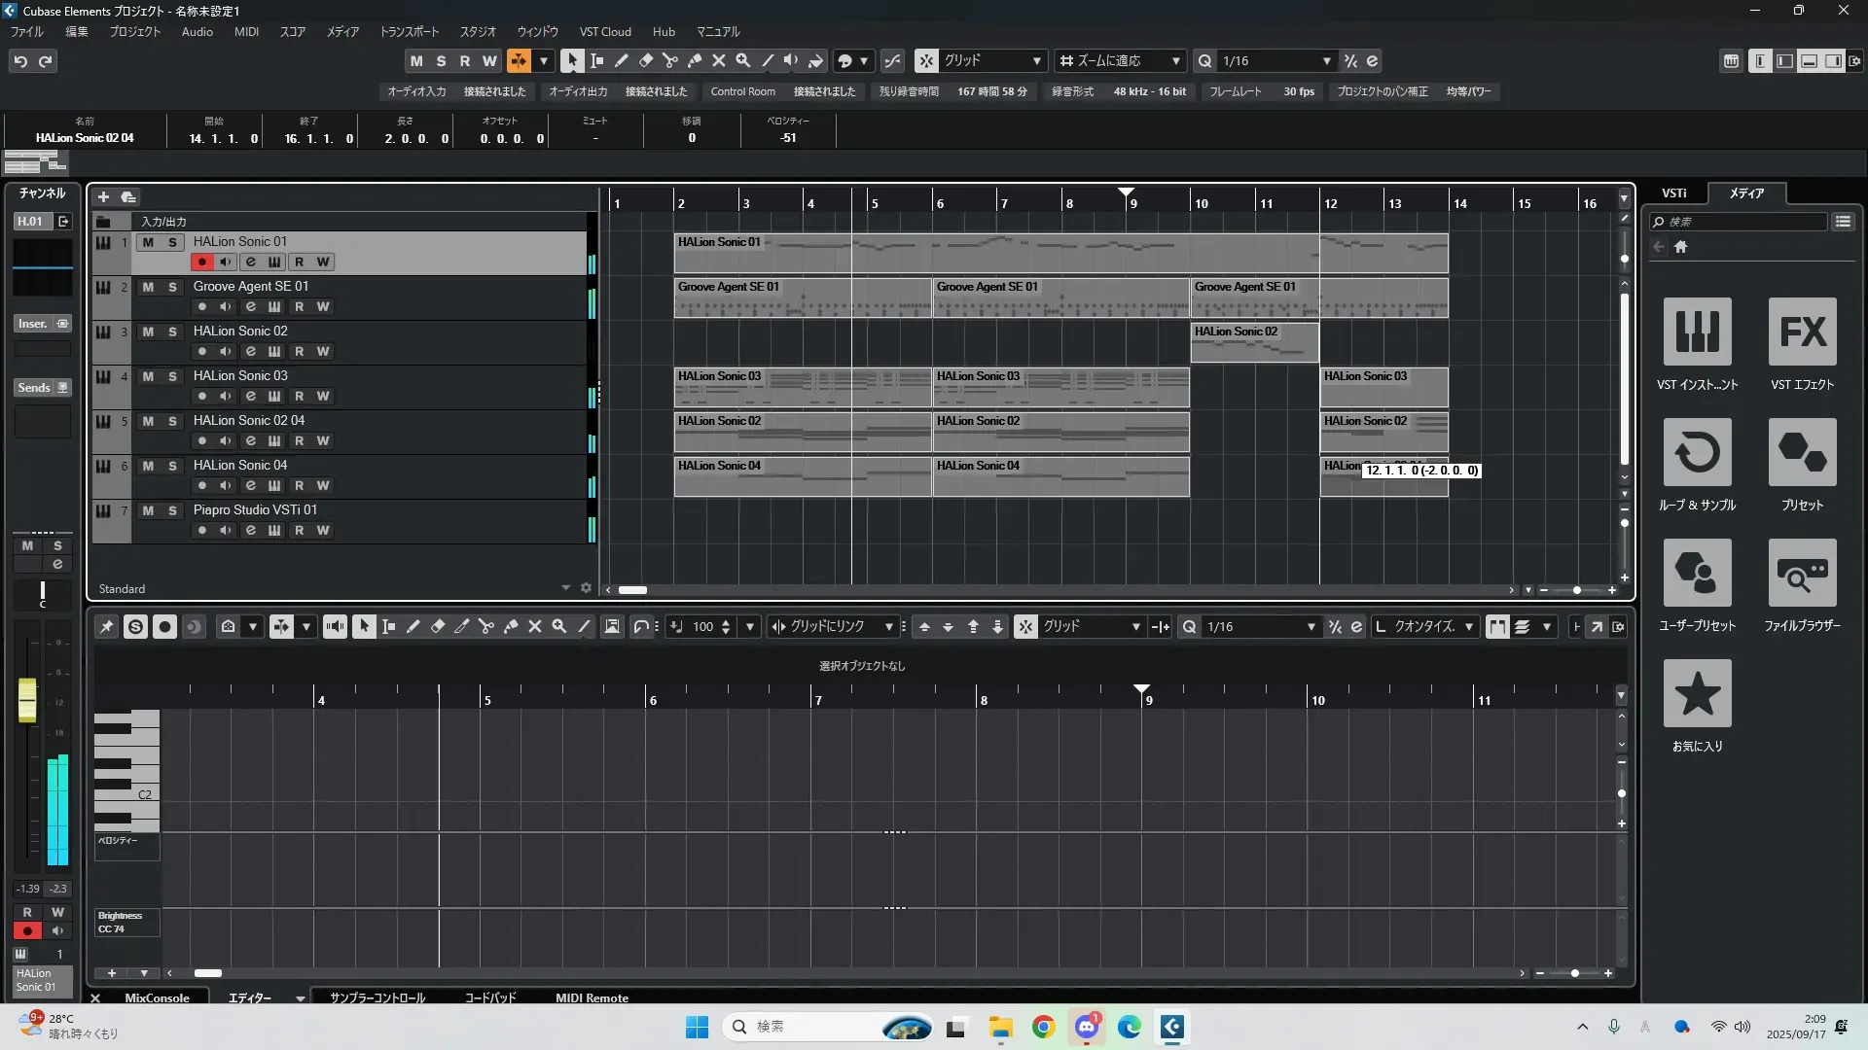
Task: Mute the Groove Agent SE 01 track
Action: click(148, 287)
